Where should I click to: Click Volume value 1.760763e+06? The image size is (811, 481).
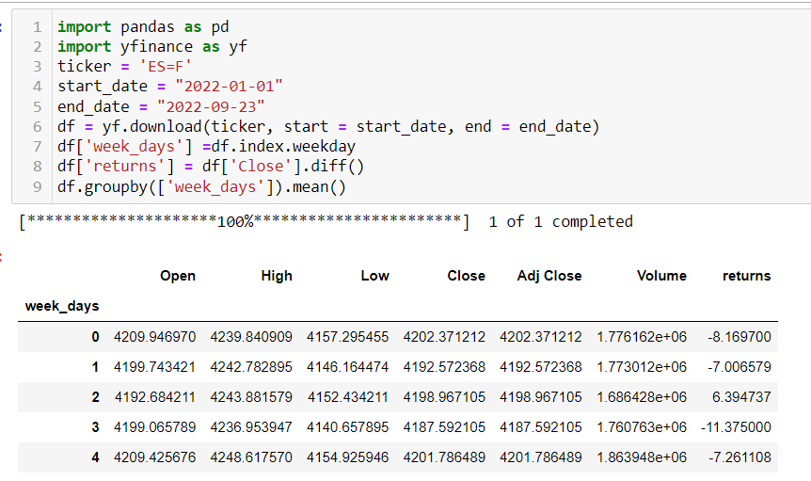click(x=642, y=427)
